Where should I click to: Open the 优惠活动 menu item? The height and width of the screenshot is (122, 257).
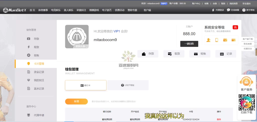click(x=120, y=10)
